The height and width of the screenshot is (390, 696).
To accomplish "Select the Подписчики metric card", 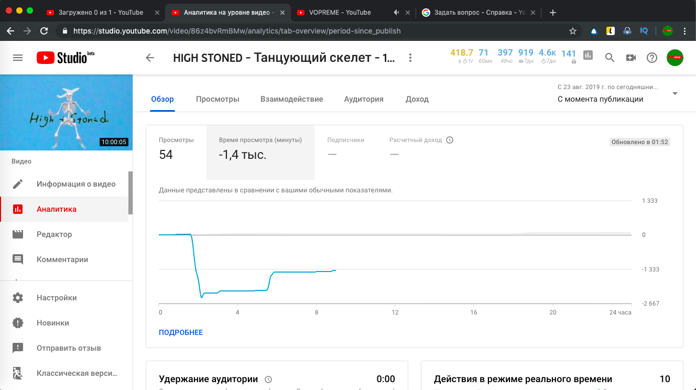I will tap(345, 153).
